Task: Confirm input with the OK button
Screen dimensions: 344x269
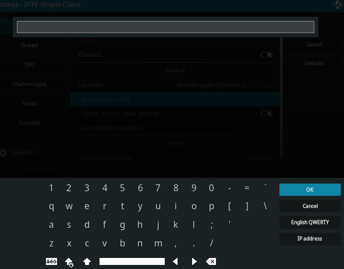Action: click(x=310, y=190)
